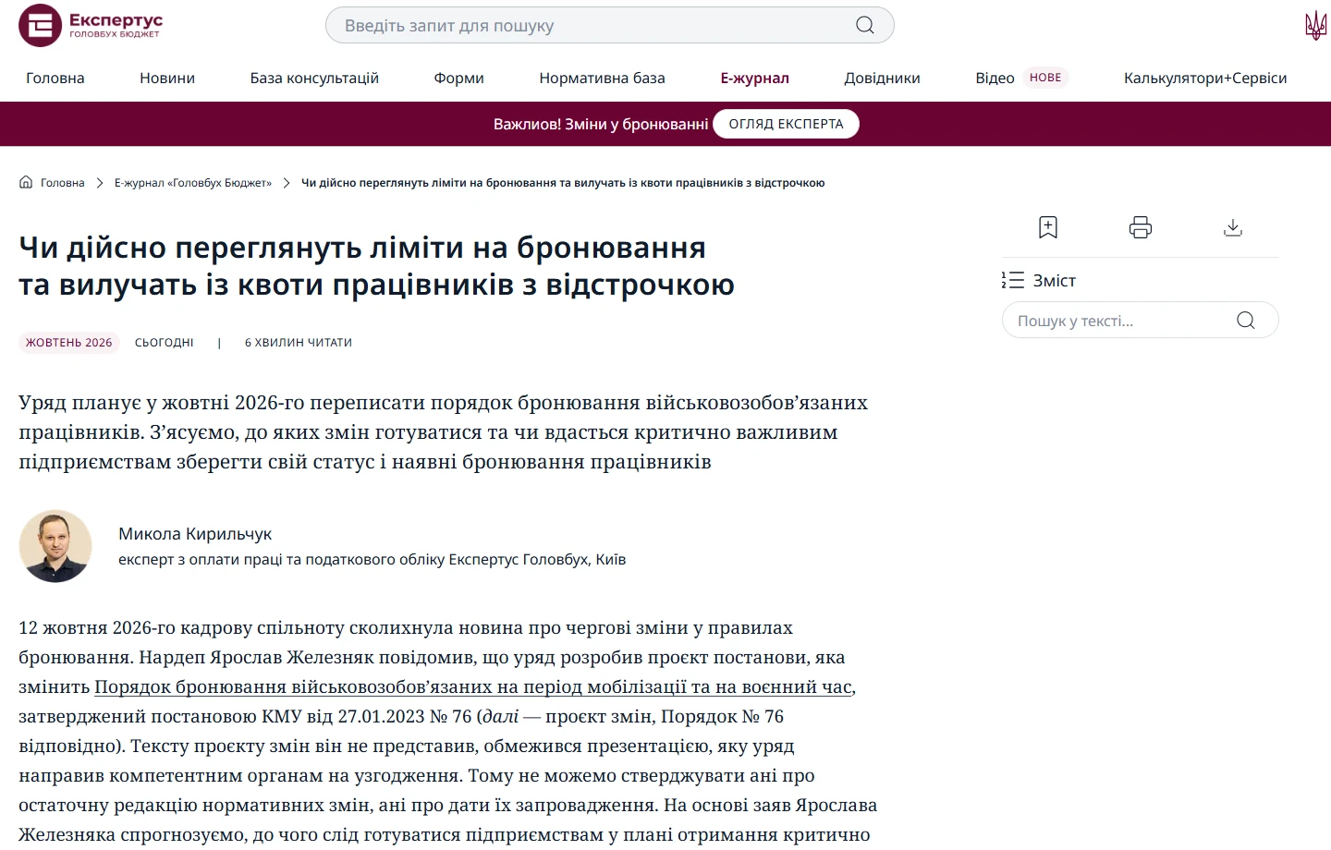Open the Новини section
The image size is (1331, 850).
[x=167, y=78]
